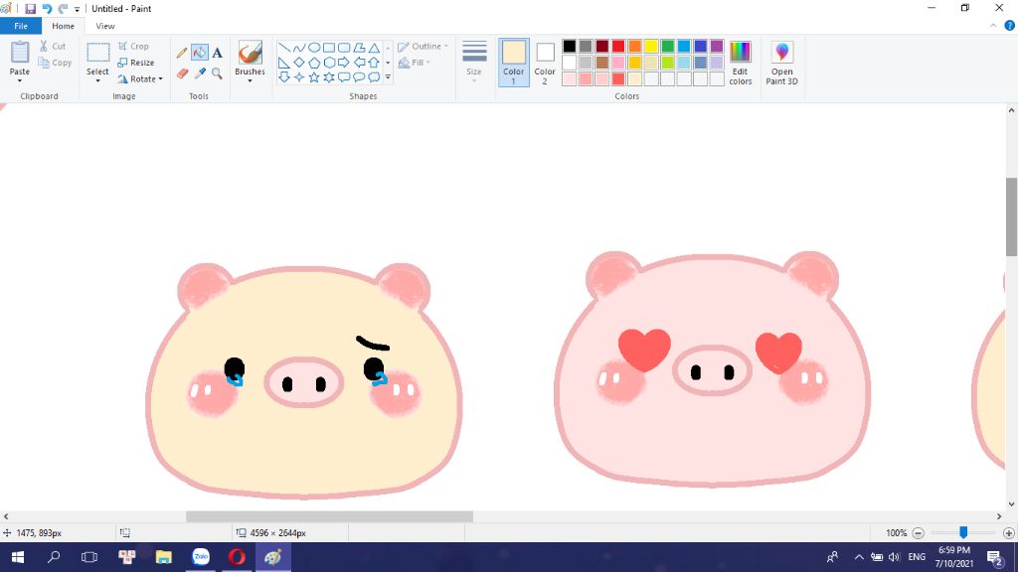Switch to the Home tab

(x=63, y=26)
